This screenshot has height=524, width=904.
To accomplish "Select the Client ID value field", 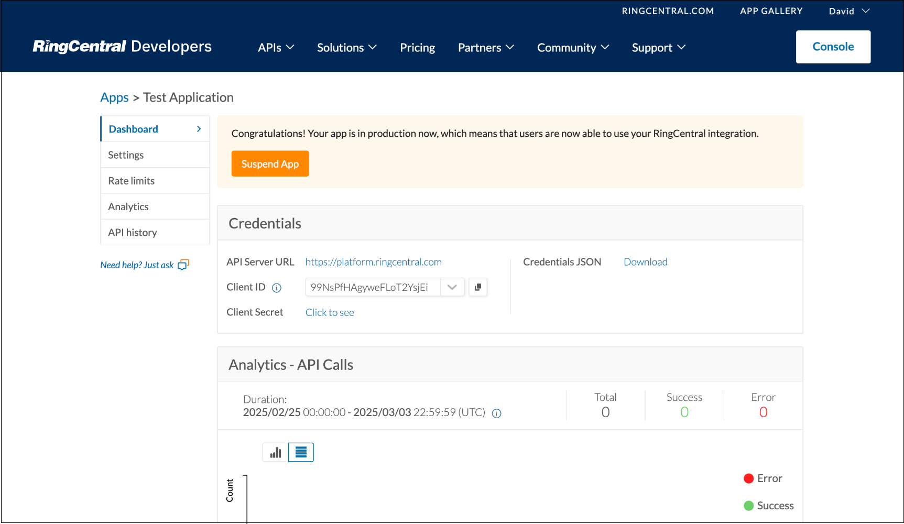I will 373,287.
